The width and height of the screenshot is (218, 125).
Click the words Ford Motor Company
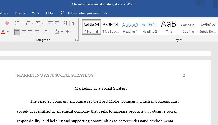(x=118, y=101)
